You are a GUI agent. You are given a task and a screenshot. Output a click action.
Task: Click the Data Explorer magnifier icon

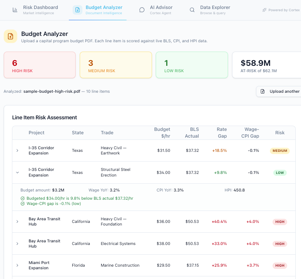point(192,10)
